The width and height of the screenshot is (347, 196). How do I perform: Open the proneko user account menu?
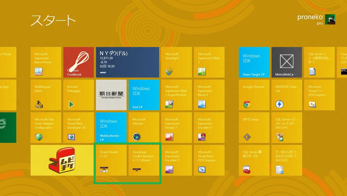[316, 20]
